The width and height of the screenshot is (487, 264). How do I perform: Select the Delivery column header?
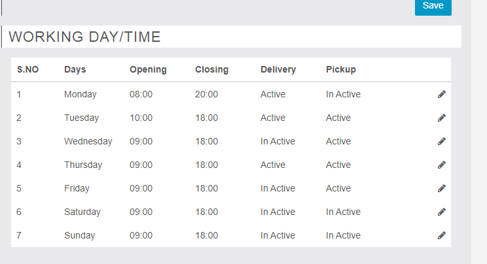point(278,69)
